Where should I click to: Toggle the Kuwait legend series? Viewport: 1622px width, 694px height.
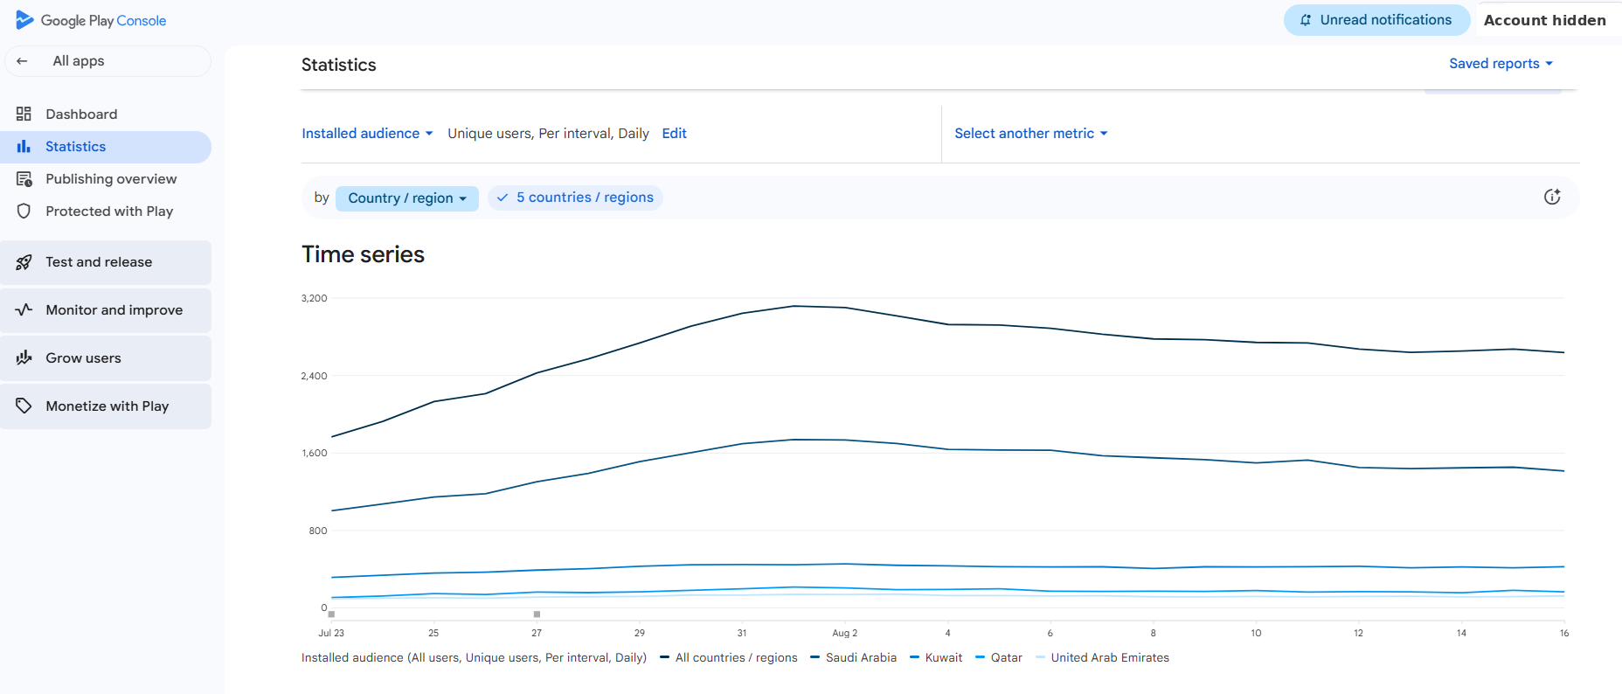(936, 657)
